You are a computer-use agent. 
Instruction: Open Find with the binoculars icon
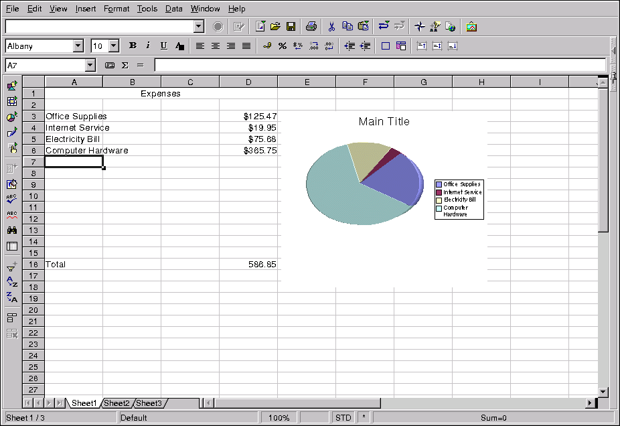pyautogui.click(x=11, y=230)
